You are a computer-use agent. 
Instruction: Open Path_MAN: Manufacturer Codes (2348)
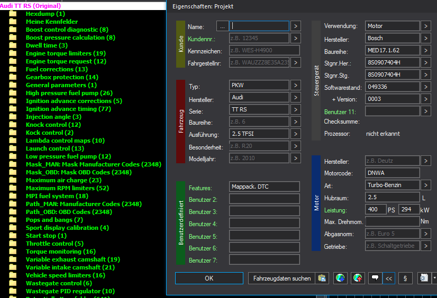tap(84, 204)
